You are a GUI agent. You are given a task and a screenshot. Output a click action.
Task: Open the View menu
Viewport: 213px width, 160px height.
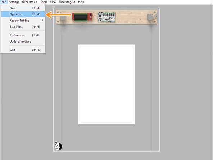53,2
